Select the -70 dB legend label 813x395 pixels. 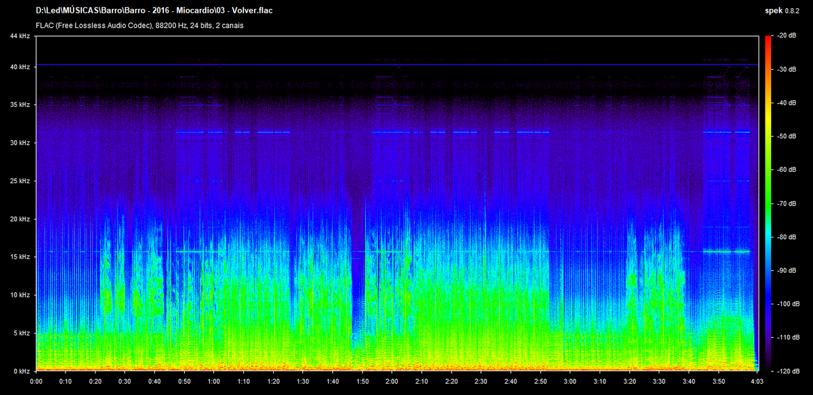[787, 203]
